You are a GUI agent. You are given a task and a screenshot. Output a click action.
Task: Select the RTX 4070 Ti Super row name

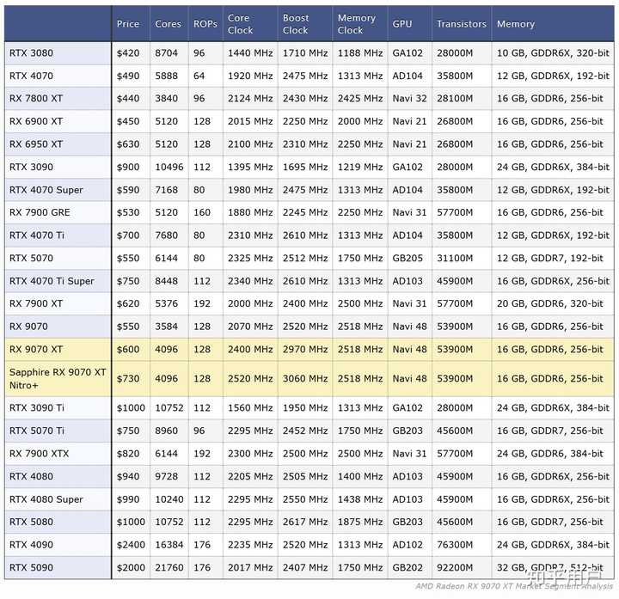pos(52,281)
